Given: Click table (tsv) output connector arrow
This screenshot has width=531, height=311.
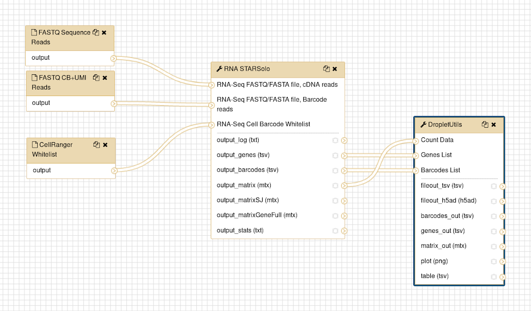Looking at the screenshot, I should click(x=502, y=277).
